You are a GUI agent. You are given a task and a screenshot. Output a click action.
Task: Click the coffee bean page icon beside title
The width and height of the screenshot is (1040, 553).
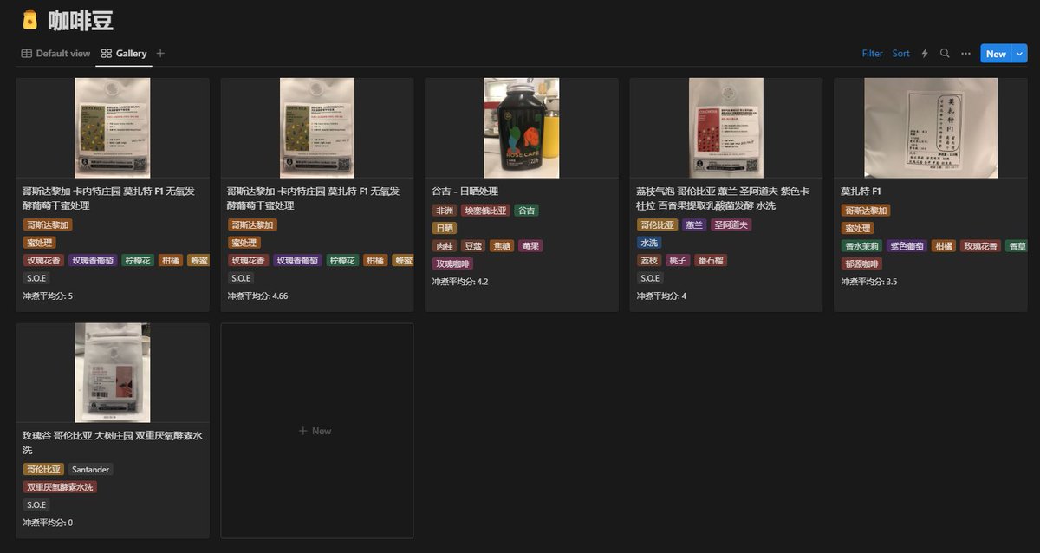[30, 20]
